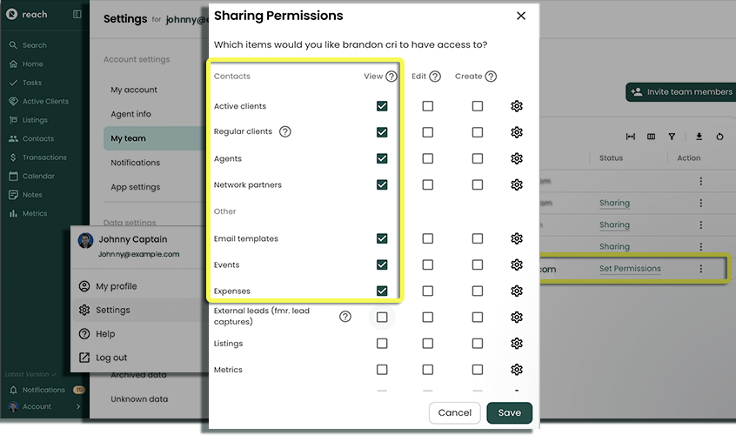Save the sharing permissions
This screenshot has height=435, width=736.
pyautogui.click(x=509, y=412)
